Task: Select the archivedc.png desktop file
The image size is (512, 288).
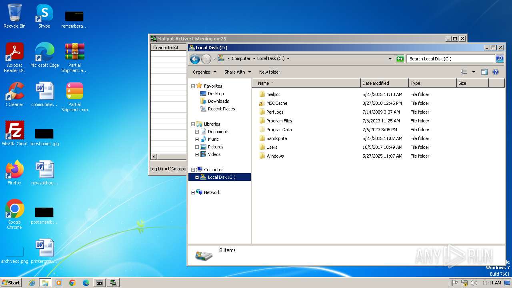Action: coord(14,254)
